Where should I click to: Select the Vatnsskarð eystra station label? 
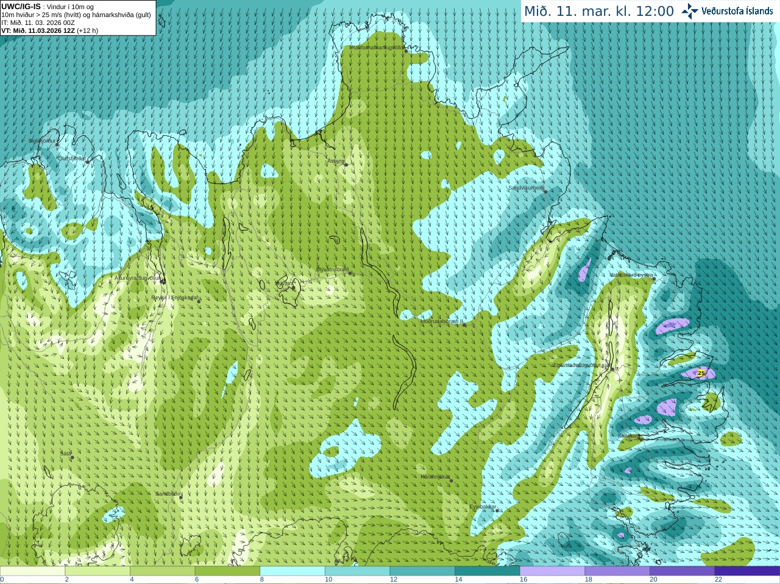(x=631, y=275)
